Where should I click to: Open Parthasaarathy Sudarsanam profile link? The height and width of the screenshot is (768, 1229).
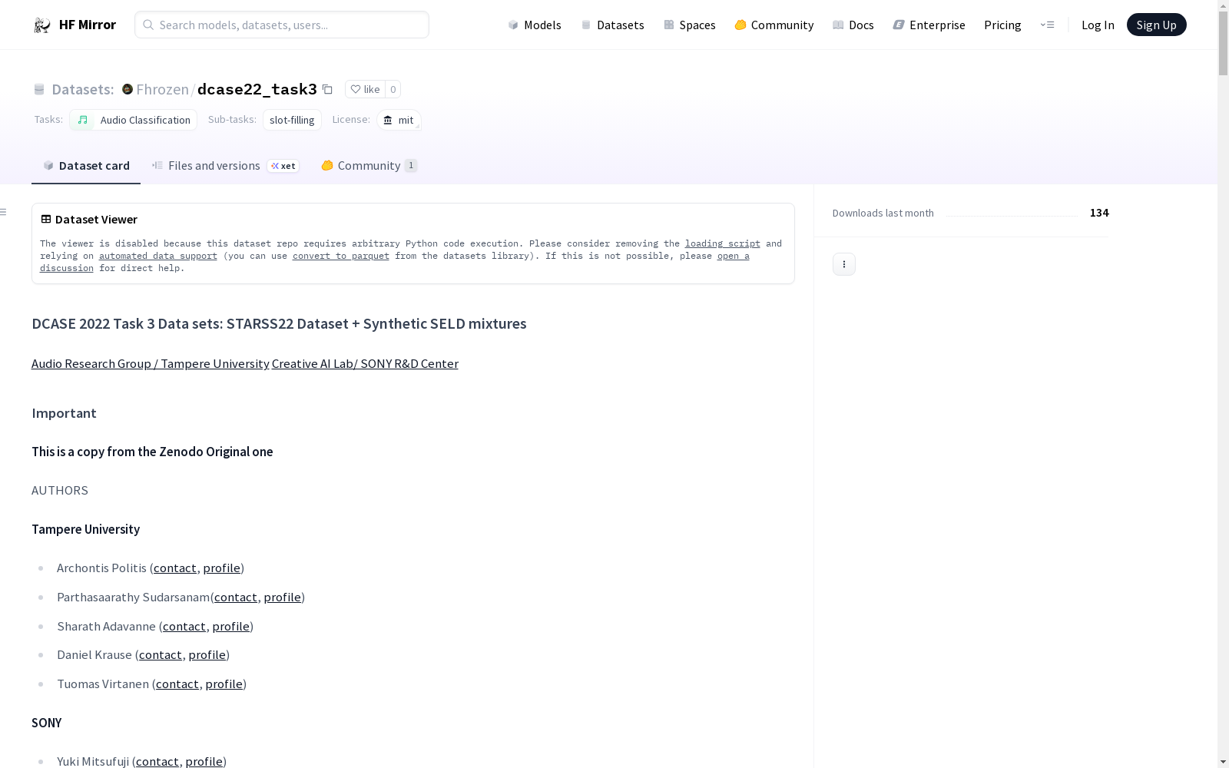click(283, 598)
